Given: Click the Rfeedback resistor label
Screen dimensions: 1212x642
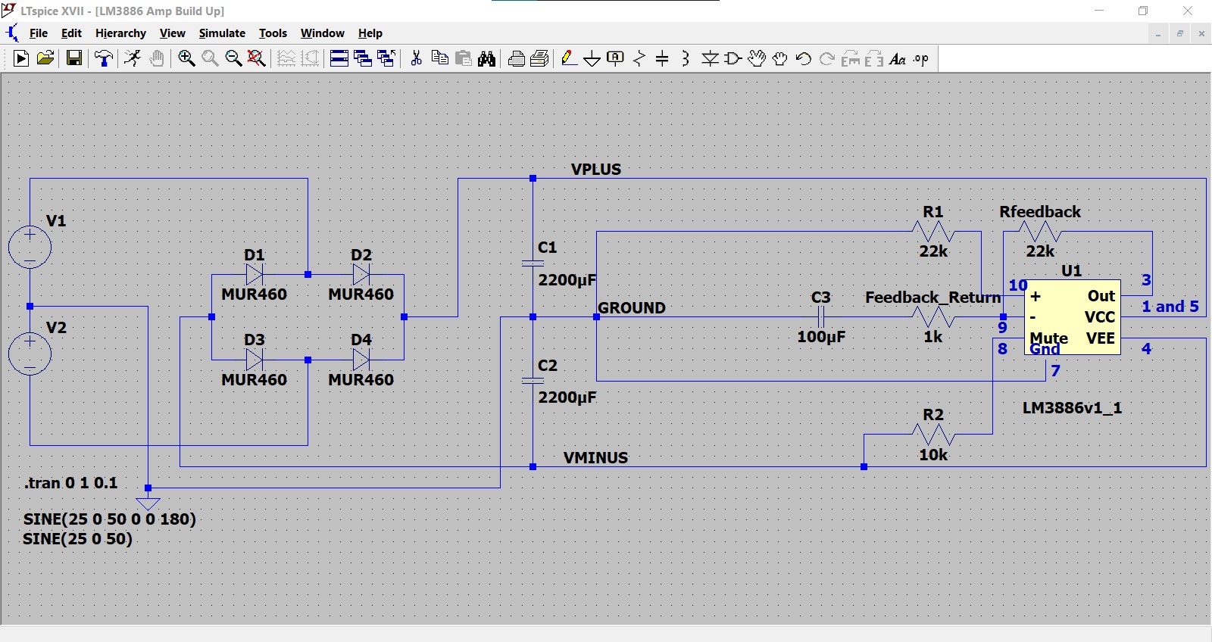Looking at the screenshot, I should (x=1040, y=212).
